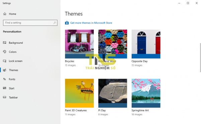Viewport: 201px width, 124px height.
Task: Click the Start tiles icon
Action: (x=5, y=88)
